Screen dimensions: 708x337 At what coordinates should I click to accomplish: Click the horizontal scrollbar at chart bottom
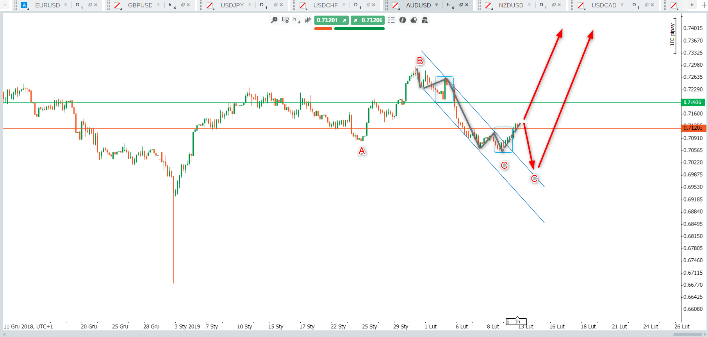click(351, 334)
